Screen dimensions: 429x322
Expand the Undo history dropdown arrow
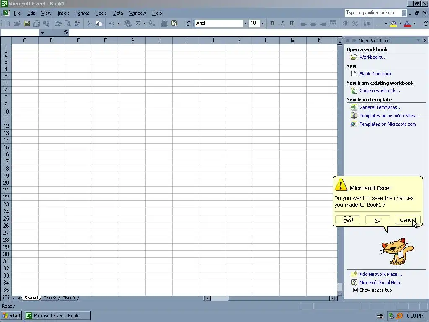[x=118, y=23]
